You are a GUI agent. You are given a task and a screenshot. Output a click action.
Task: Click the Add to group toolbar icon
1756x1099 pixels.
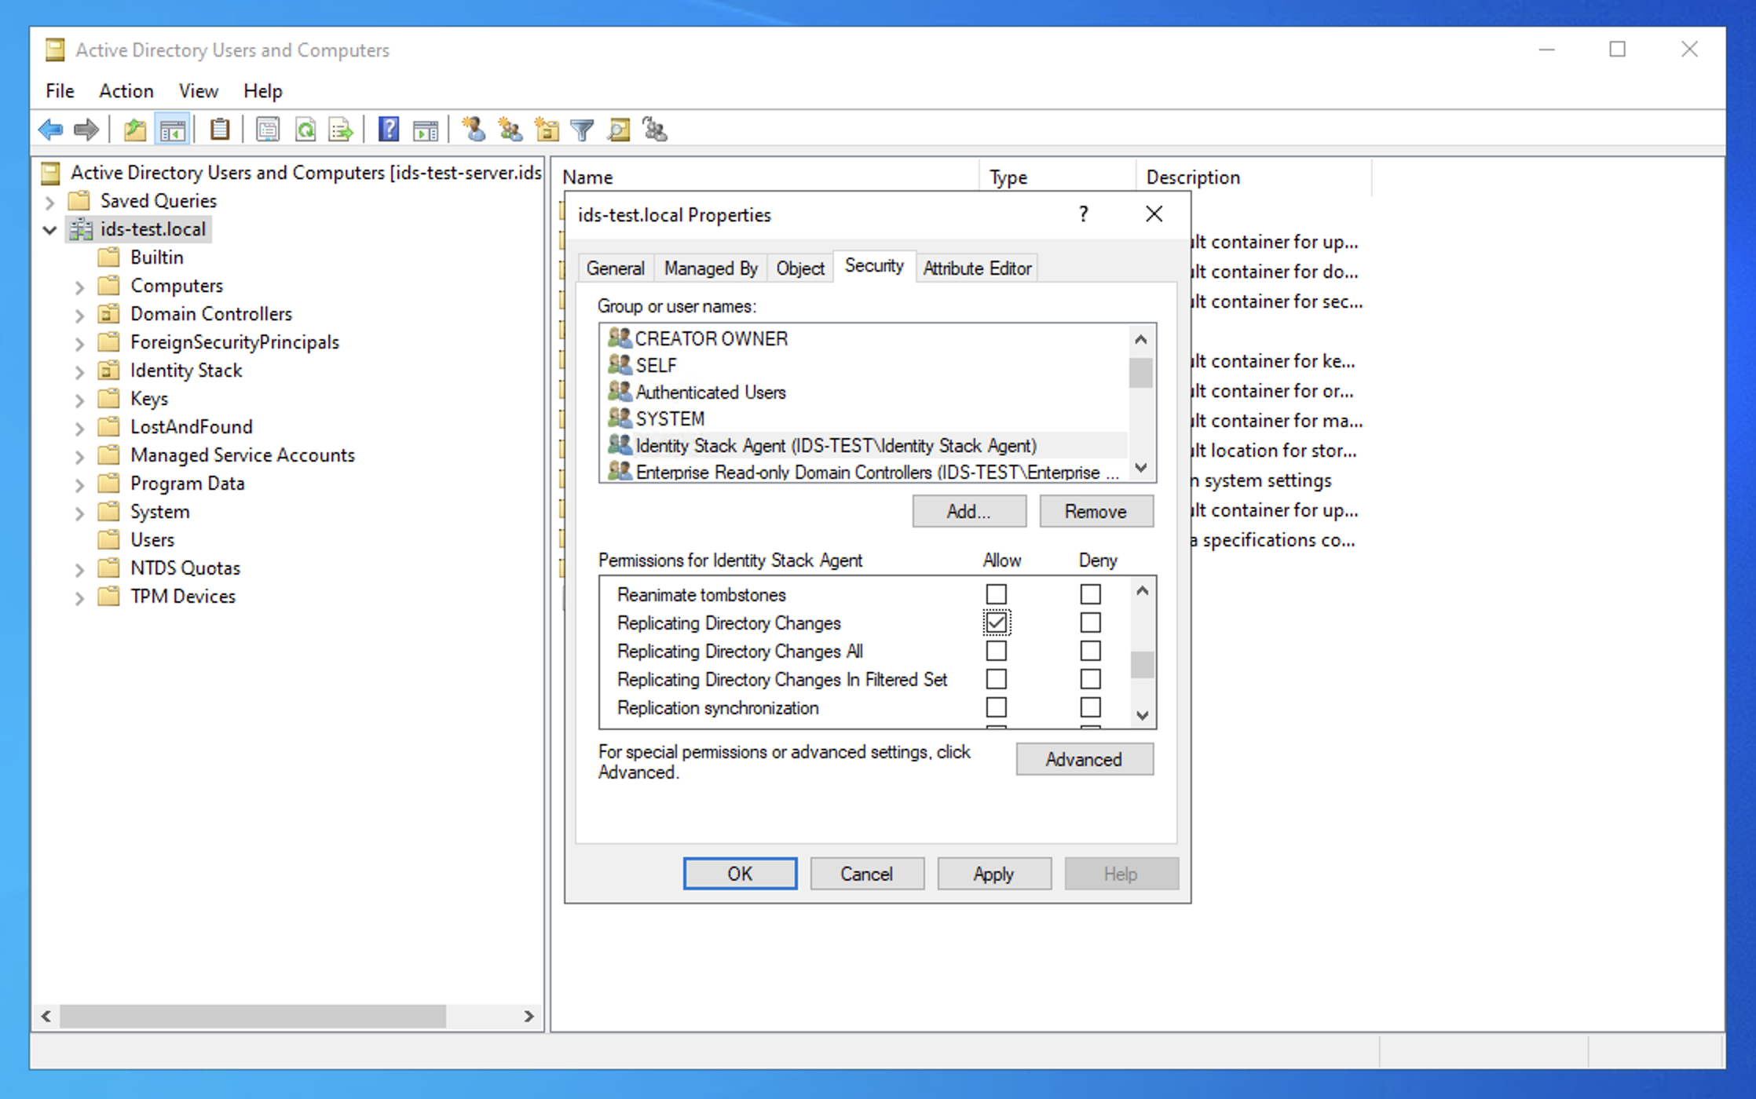(655, 130)
